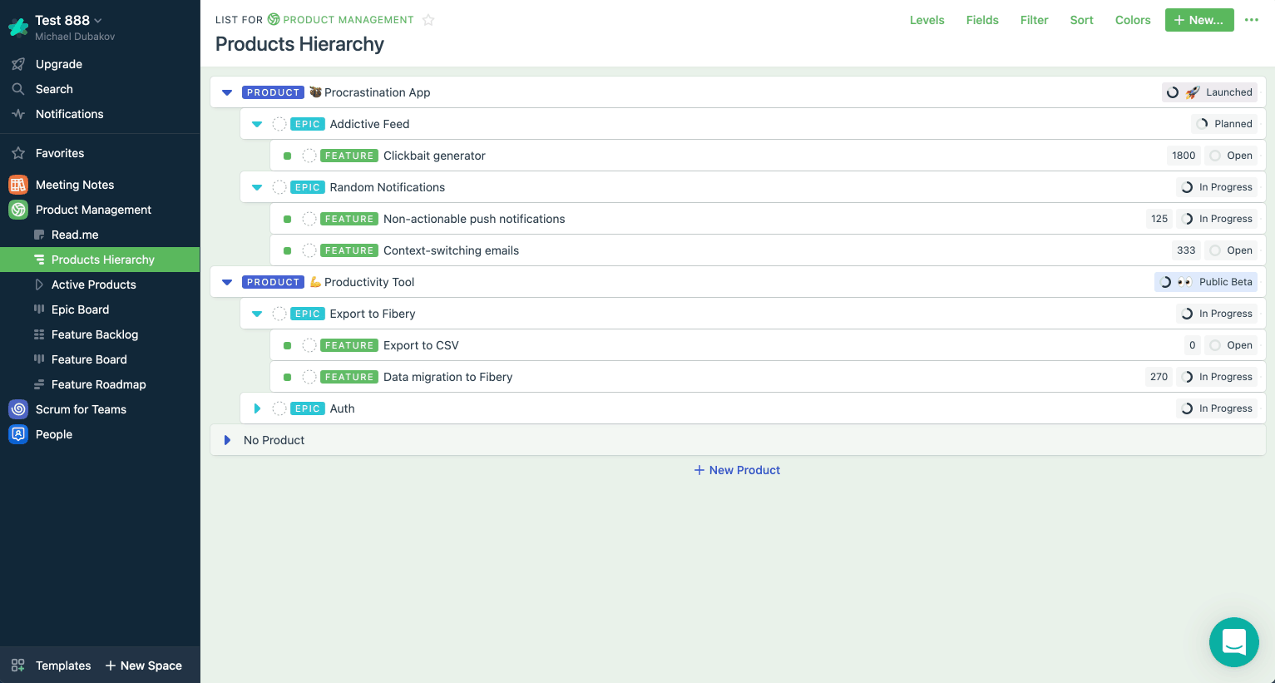Open Notifications from the sidebar
Image resolution: width=1275 pixels, height=683 pixels.
pyautogui.click(x=18, y=114)
